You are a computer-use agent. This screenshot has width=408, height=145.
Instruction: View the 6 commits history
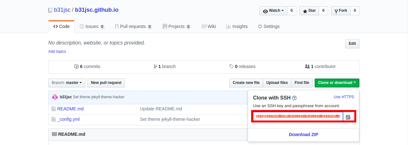87,66
